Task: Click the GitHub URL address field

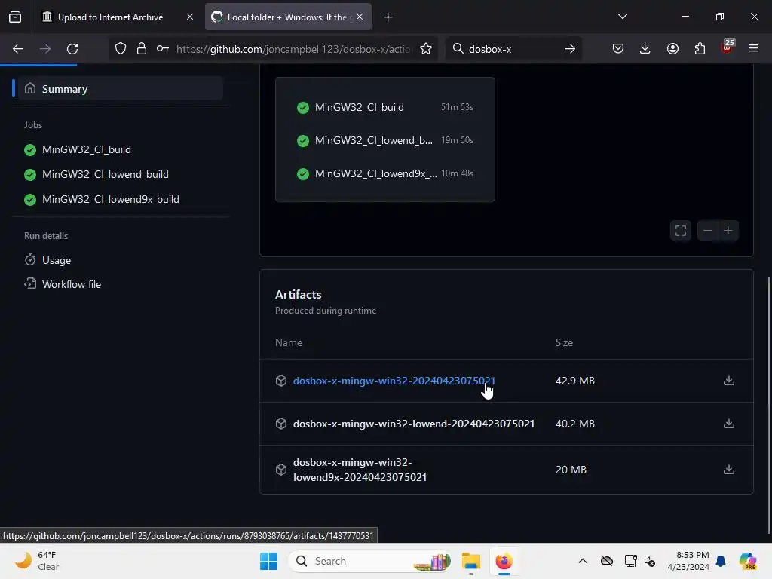Action: [294, 49]
